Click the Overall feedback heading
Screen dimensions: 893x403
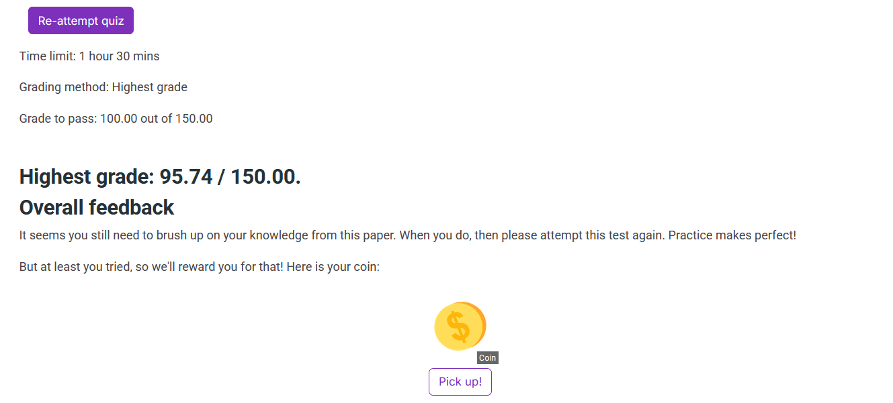coord(97,208)
